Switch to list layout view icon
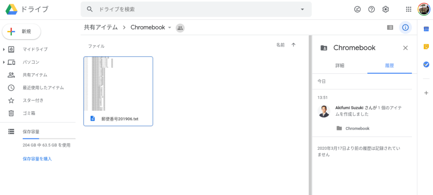This screenshot has height=195, width=433. click(390, 27)
